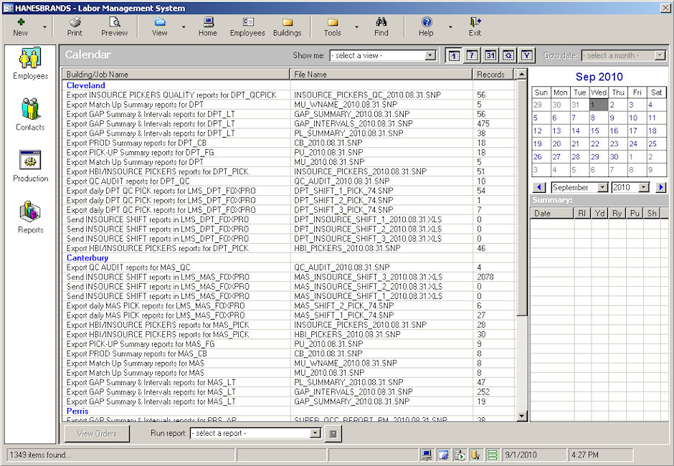Switch to quarter view (Q) button
Viewport: 674px width, 466px height.
click(x=508, y=55)
